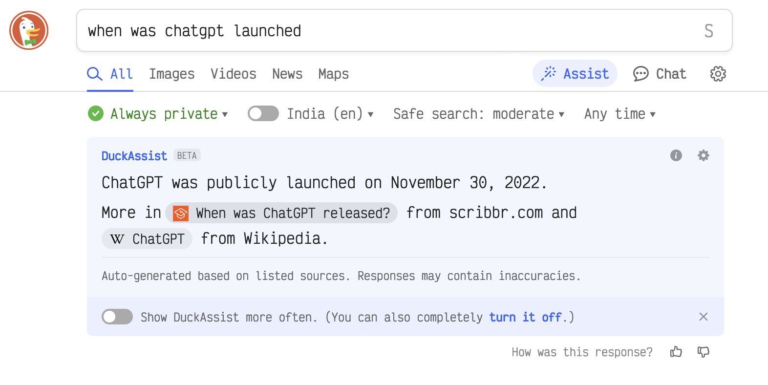Switch to the Images tab

click(x=172, y=74)
